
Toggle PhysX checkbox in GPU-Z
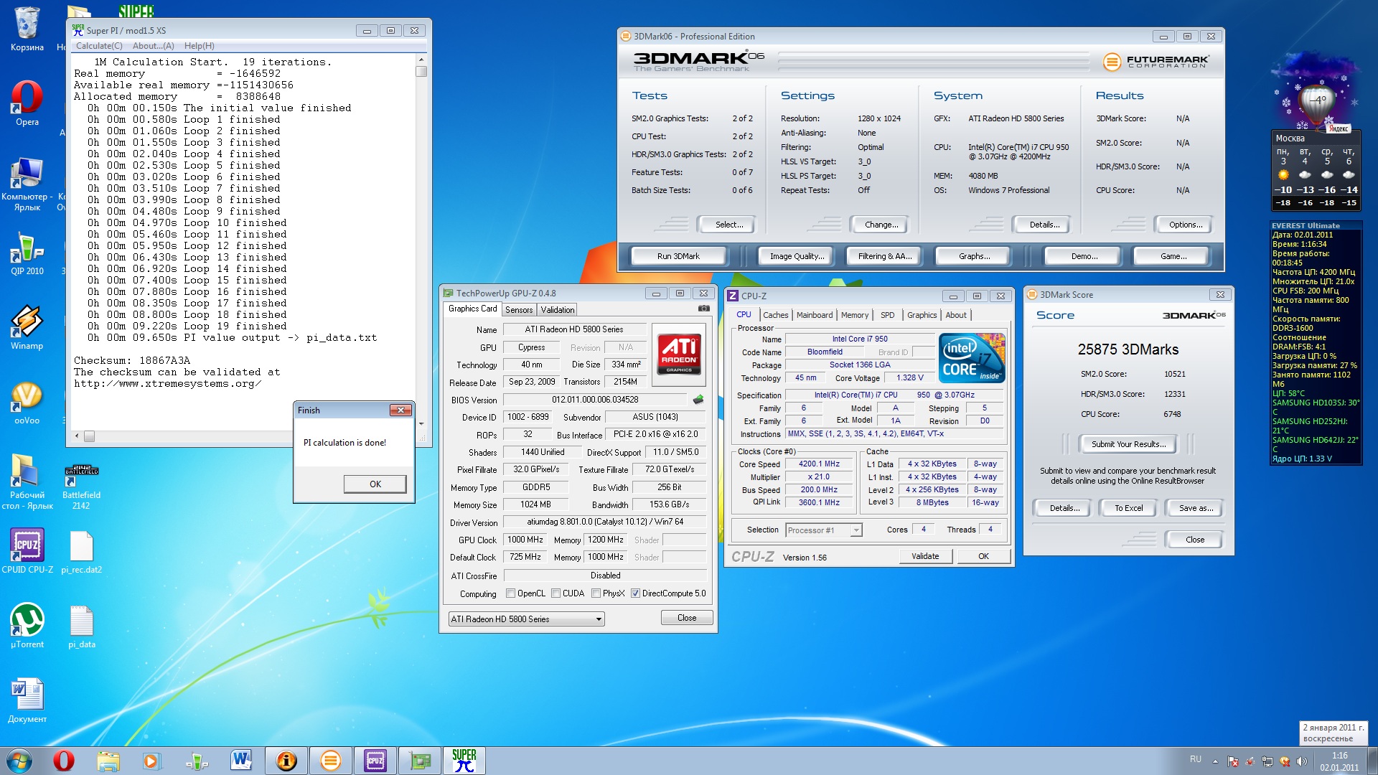[596, 593]
